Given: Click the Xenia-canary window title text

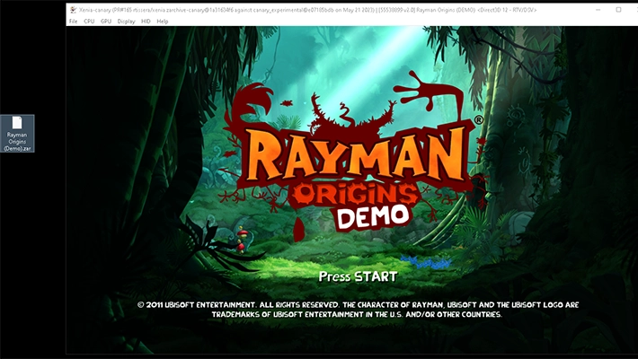Looking at the screenshot, I should pos(307,10).
